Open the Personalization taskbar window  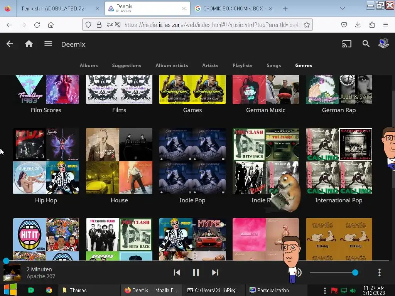pyautogui.click(x=277, y=290)
